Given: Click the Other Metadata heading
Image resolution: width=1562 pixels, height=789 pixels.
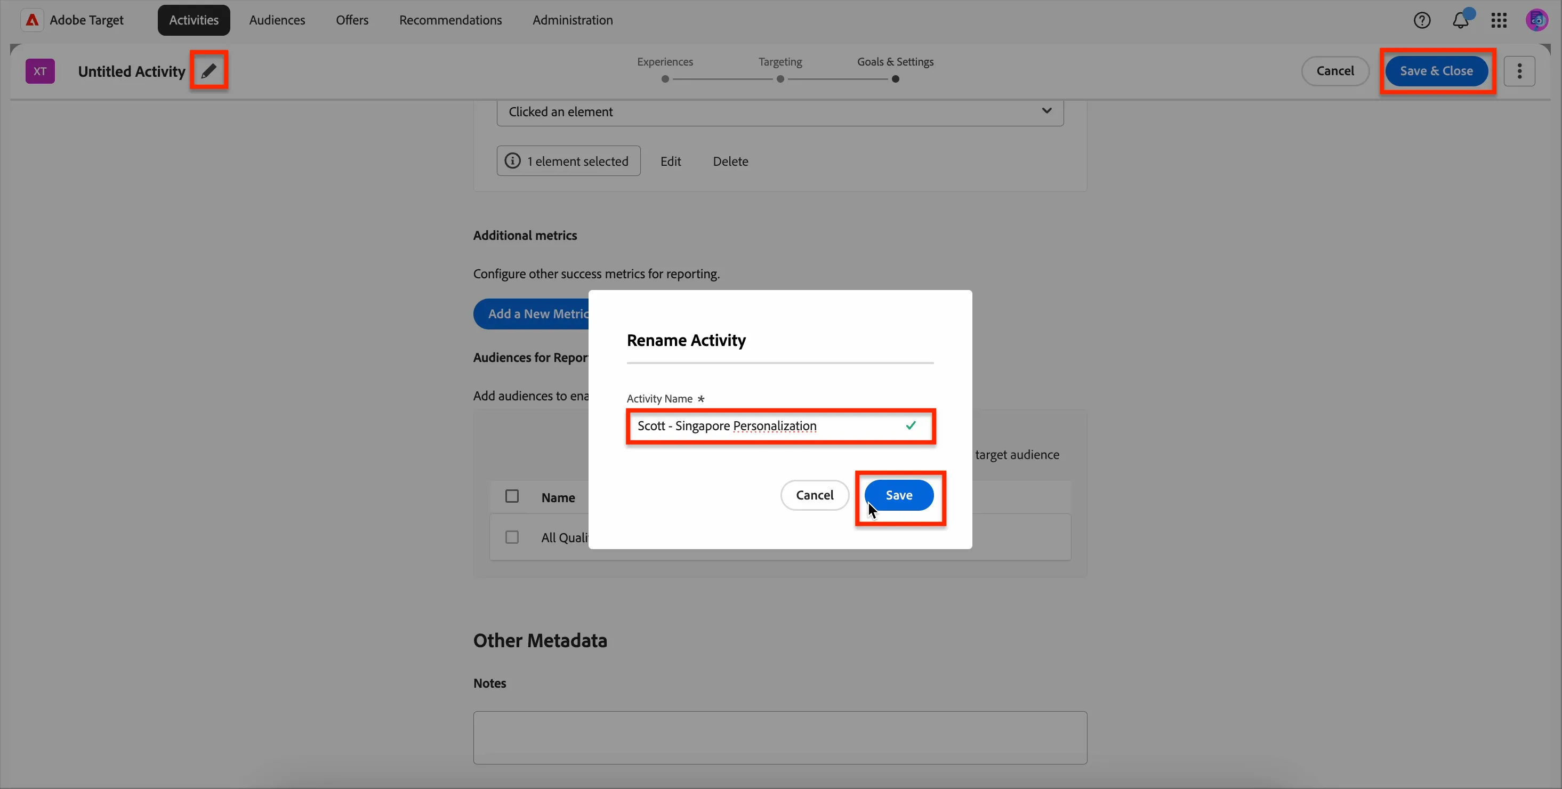Looking at the screenshot, I should (540, 640).
